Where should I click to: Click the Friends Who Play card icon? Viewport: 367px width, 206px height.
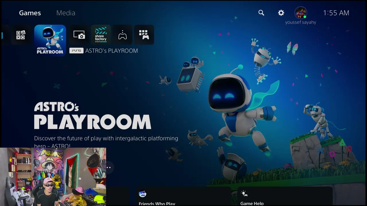tap(142, 194)
